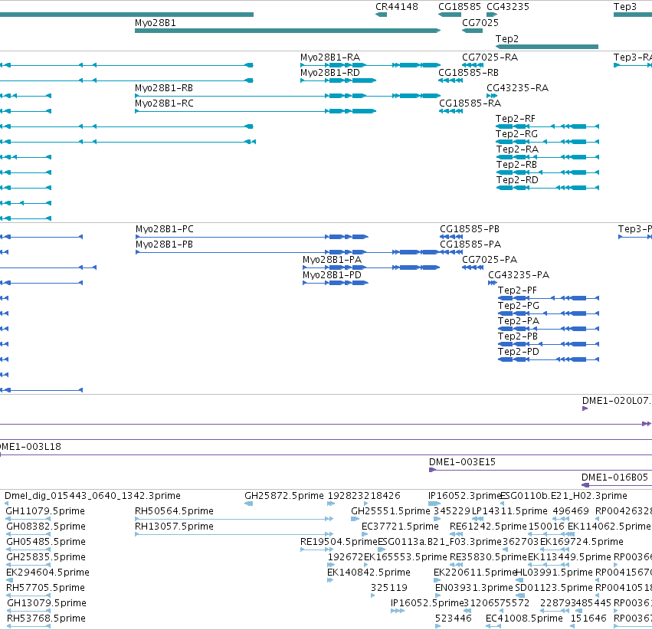Click the CG43235 gene label
The image size is (652, 630).
508,7
